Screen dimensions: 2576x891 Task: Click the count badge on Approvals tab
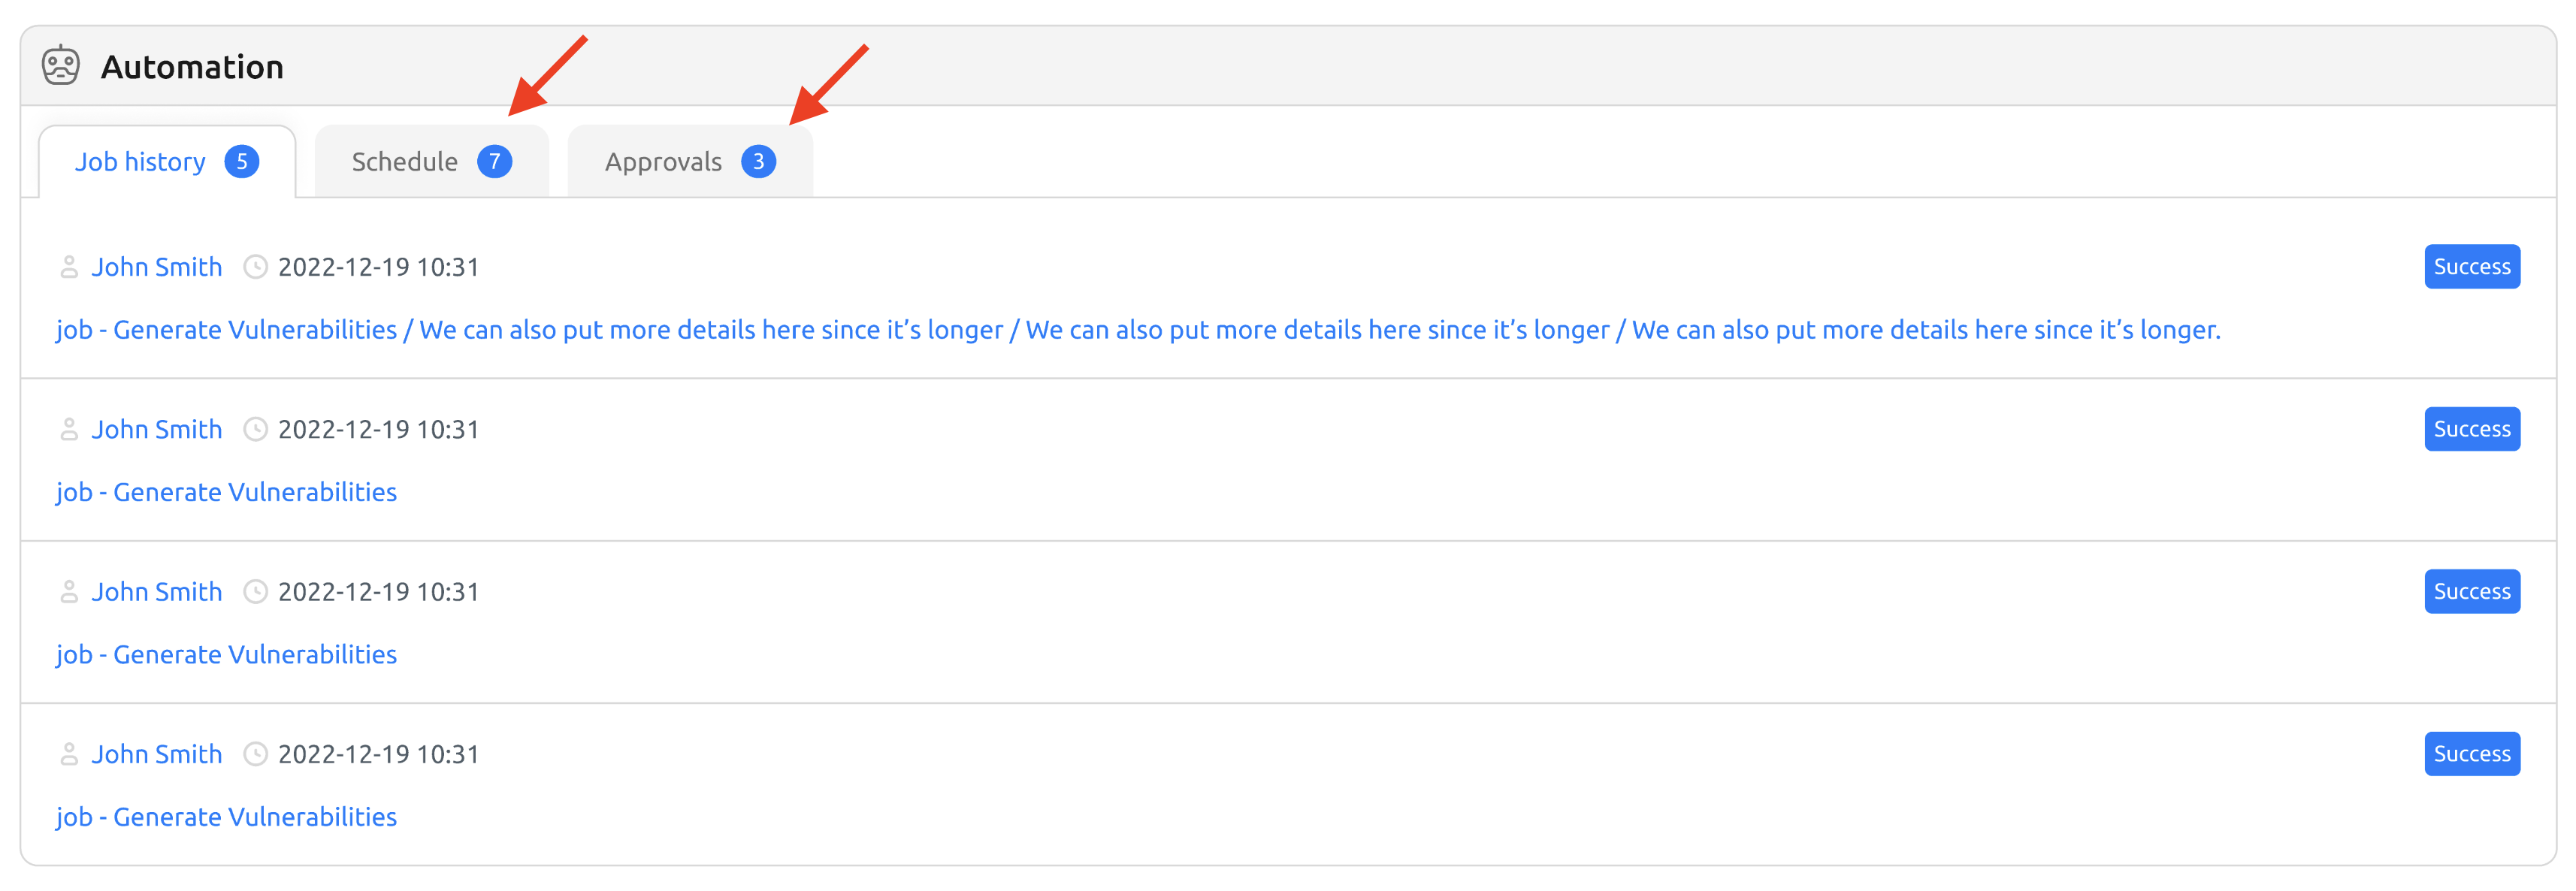pos(759,161)
